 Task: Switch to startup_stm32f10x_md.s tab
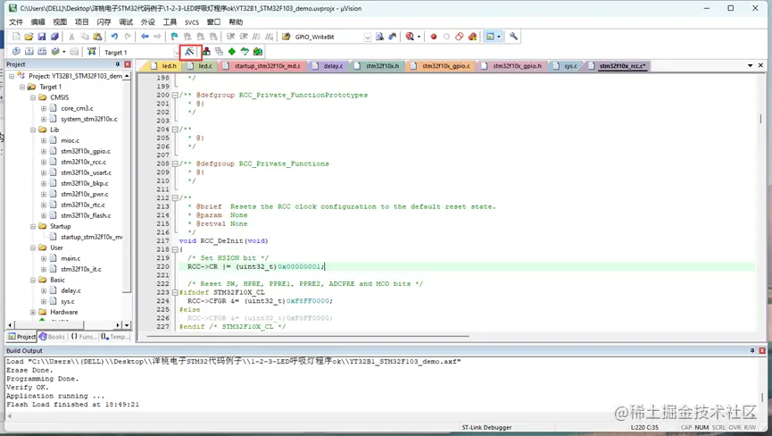point(262,65)
